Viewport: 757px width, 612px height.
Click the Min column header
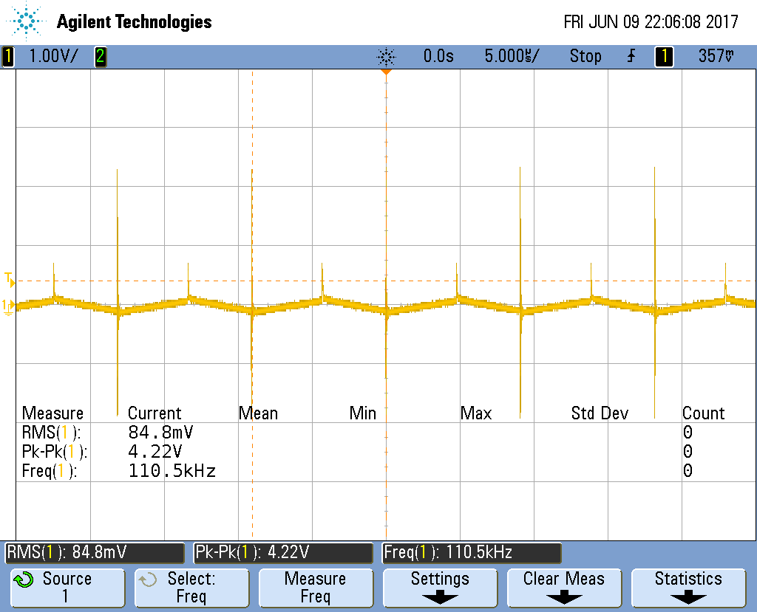[362, 413]
